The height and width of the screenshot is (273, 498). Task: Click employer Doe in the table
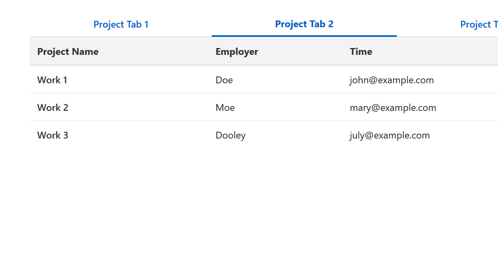click(224, 80)
